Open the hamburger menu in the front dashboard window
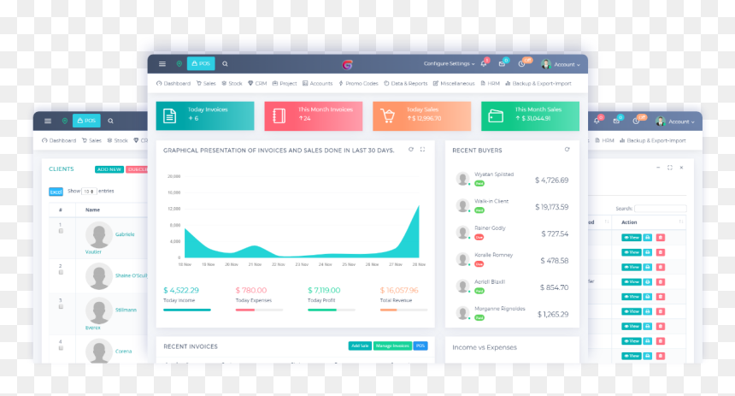This screenshot has height=396, width=735. (162, 64)
